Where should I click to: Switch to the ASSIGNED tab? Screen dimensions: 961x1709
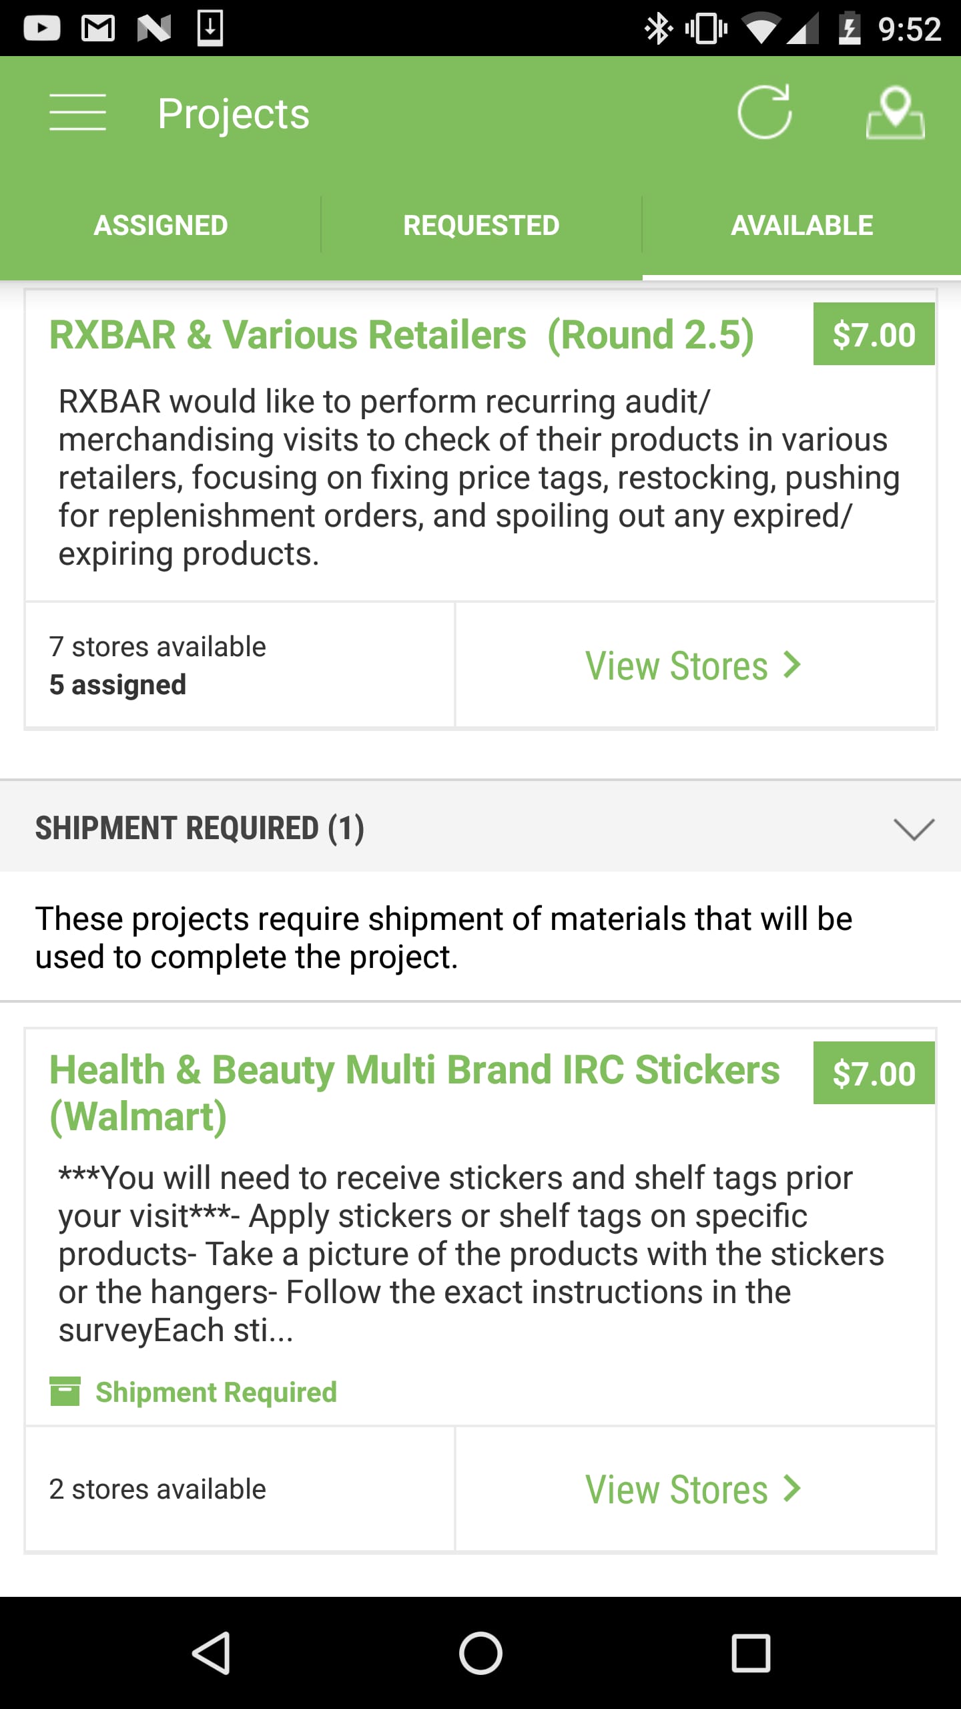160,225
